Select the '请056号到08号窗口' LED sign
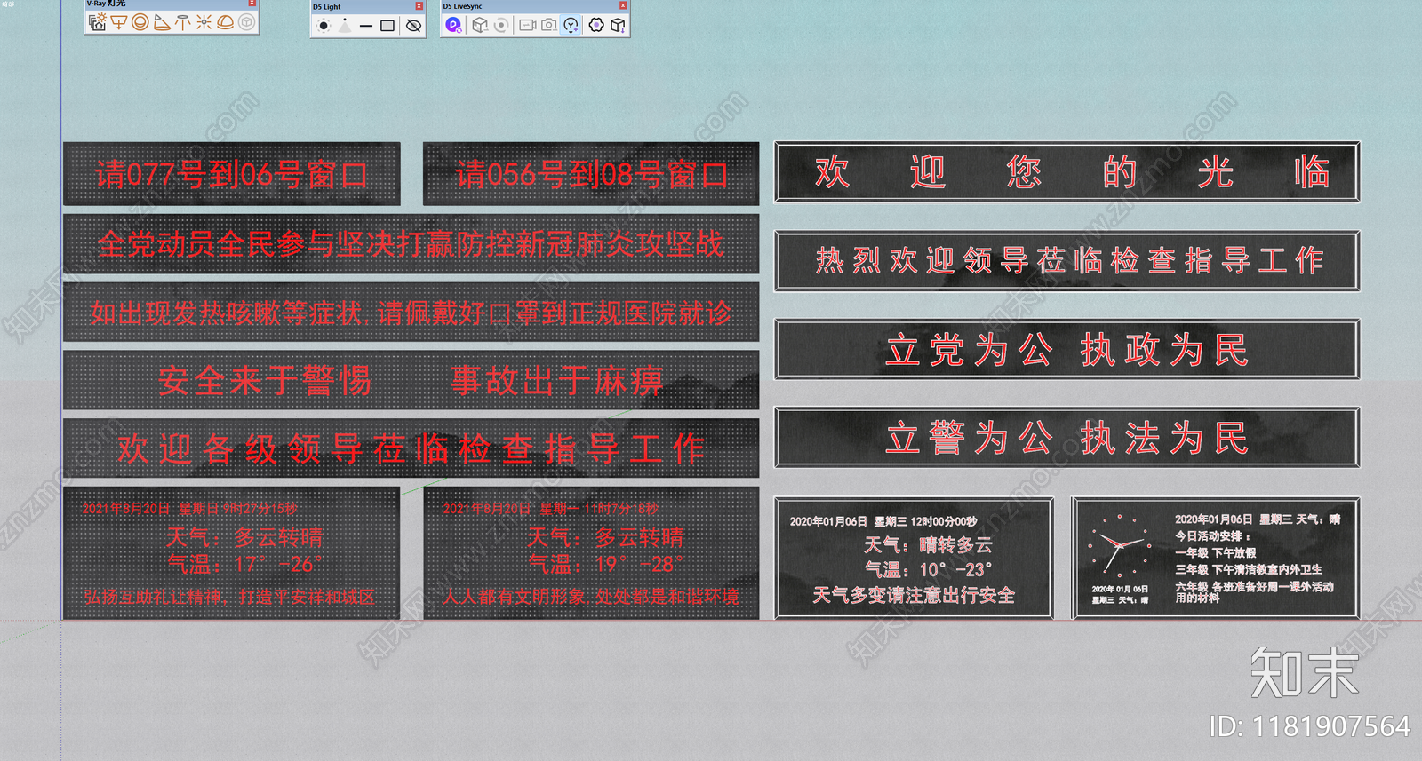The width and height of the screenshot is (1422, 761). point(591,174)
